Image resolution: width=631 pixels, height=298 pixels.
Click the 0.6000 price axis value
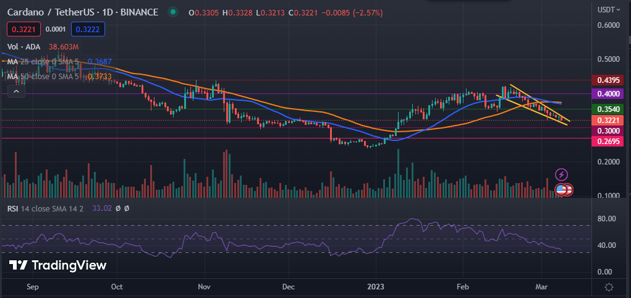[608, 25]
